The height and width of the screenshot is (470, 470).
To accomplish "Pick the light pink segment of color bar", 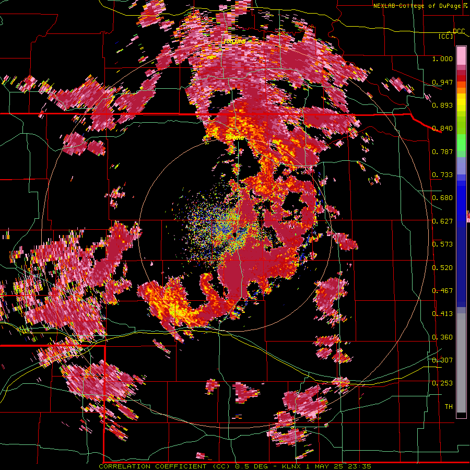I will (x=461, y=55).
